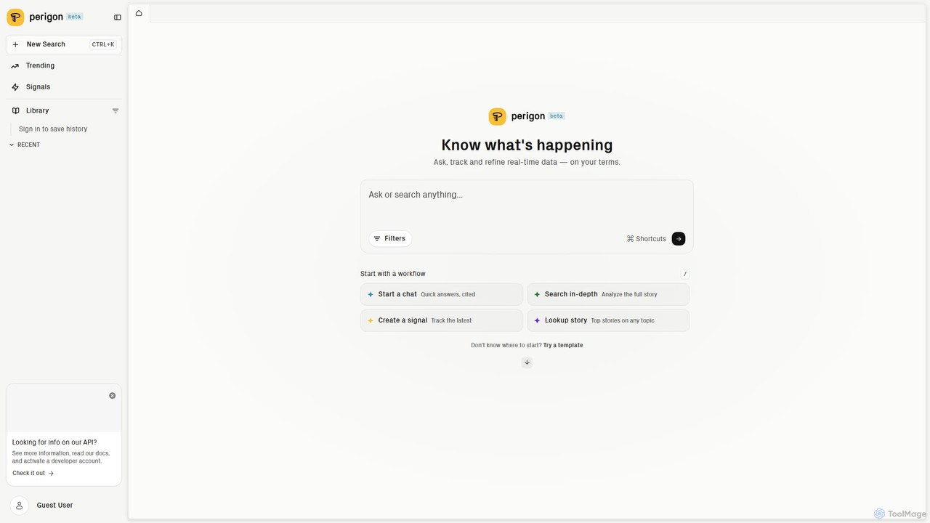The width and height of the screenshot is (930, 523).
Task: Choose Start a chat workflow
Action: (442, 294)
